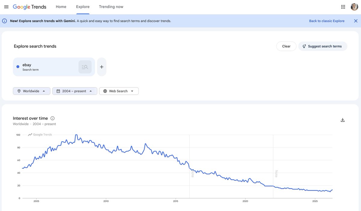Click the 2015 x-axis label
Image resolution: width=361 pixels, height=211 pixels.
(x=176, y=201)
